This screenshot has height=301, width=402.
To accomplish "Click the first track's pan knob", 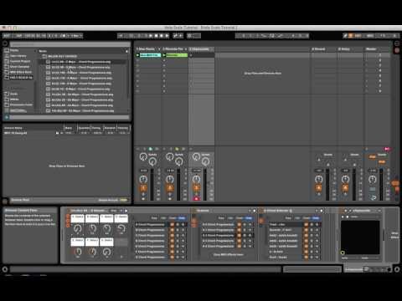I will (x=143, y=179).
